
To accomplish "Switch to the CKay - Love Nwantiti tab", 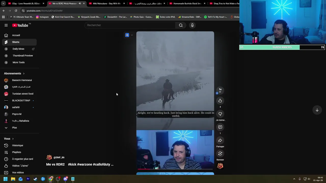I will click(x=26, y=4).
